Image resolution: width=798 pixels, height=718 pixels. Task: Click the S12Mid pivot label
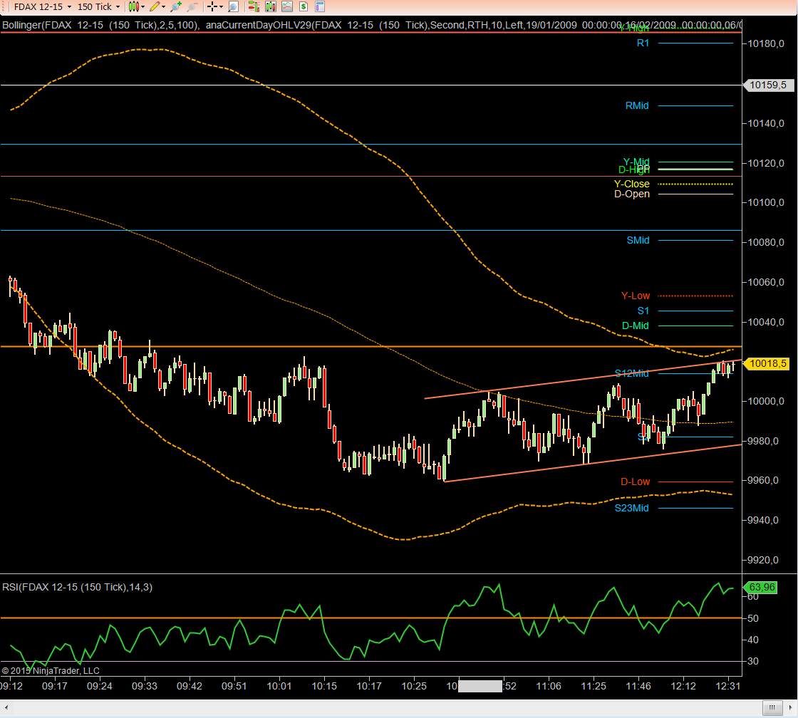tap(631, 373)
